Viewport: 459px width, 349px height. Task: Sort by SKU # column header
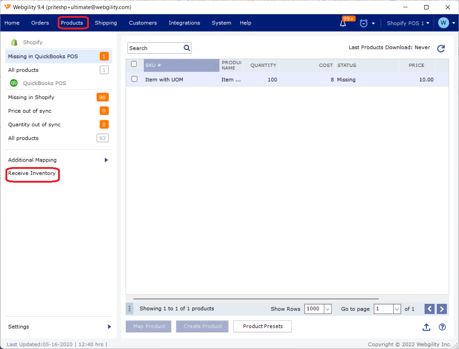pos(181,65)
